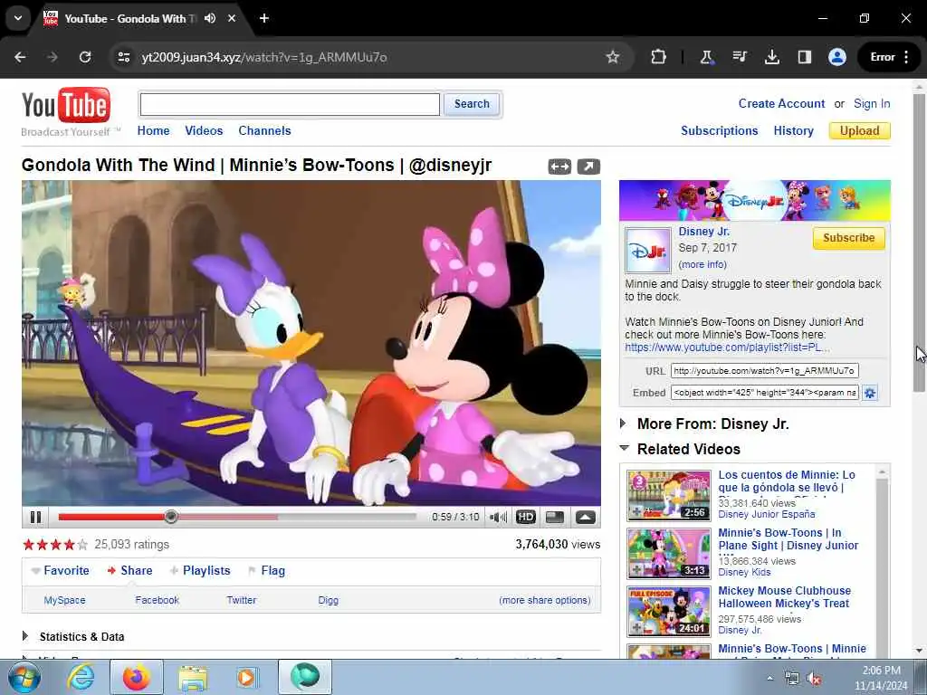This screenshot has width=927, height=695.
Task: Select the Embed code field
Action: click(764, 393)
